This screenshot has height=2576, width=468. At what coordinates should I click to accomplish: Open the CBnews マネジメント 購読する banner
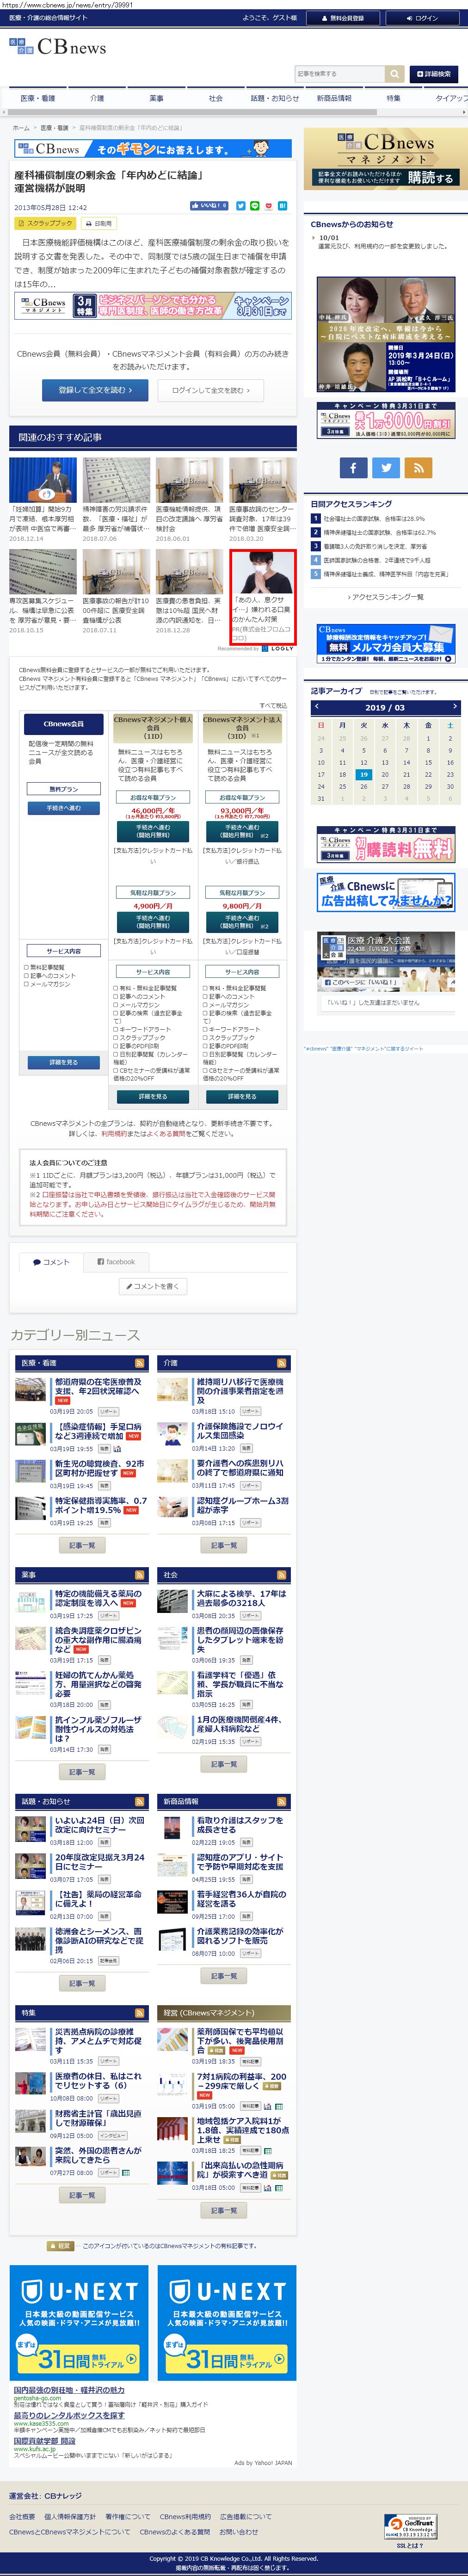point(385,159)
